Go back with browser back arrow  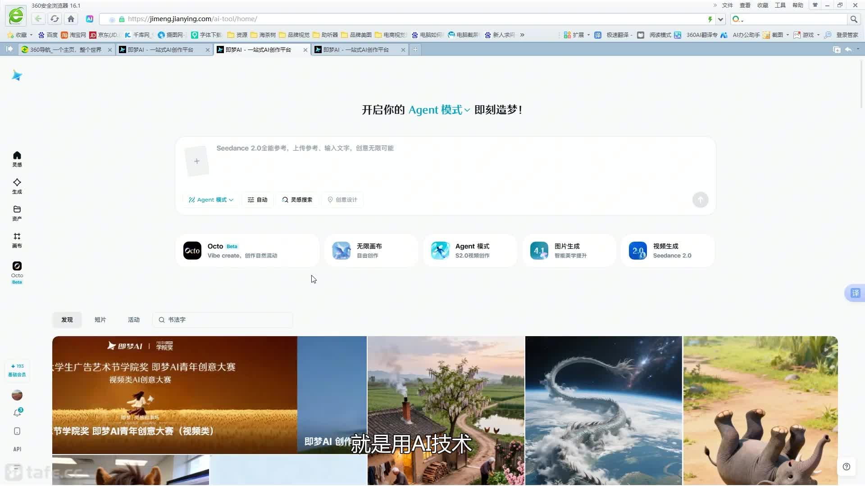click(38, 19)
